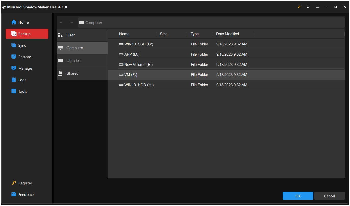Click the forward arrow in path bar
350x206 pixels.
(72, 23)
